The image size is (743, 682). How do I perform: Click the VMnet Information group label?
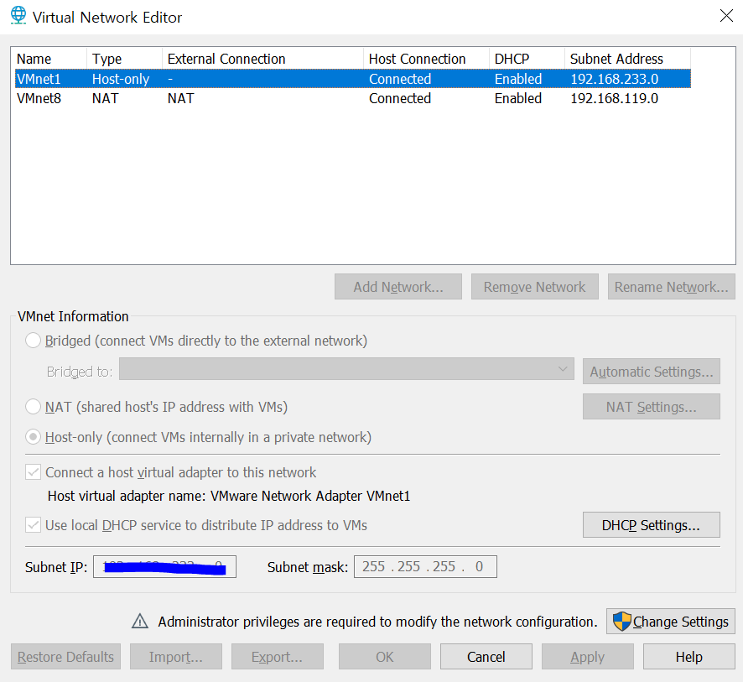point(73,316)
